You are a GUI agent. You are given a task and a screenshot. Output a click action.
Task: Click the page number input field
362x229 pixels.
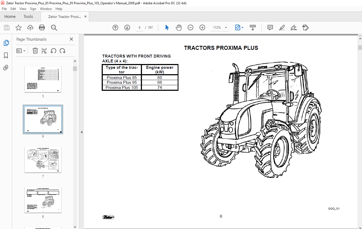tap(140, 28)
